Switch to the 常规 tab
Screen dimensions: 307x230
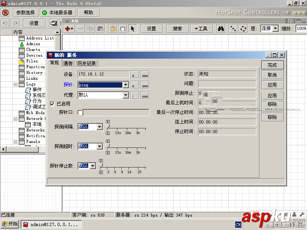point(54,63)
